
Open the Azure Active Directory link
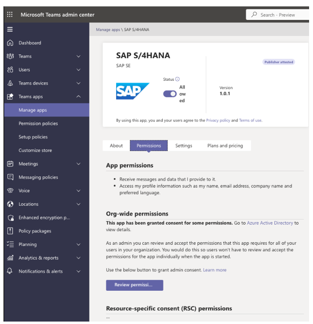[269, 223]
